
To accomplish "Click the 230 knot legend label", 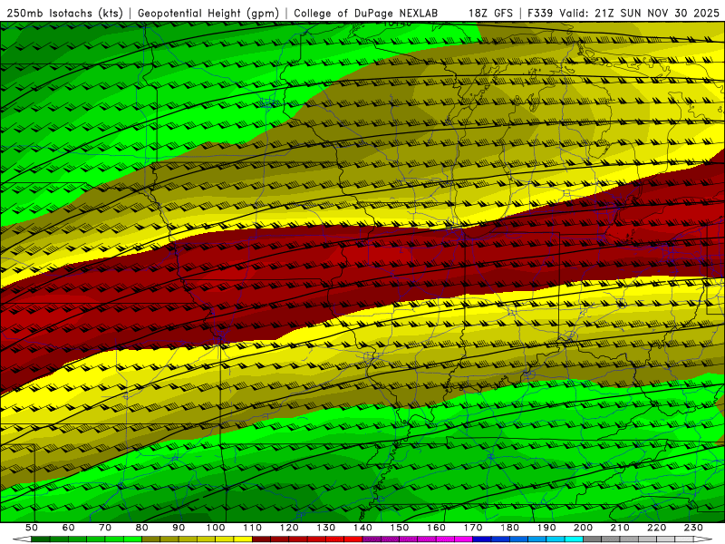I will (693, 528).
